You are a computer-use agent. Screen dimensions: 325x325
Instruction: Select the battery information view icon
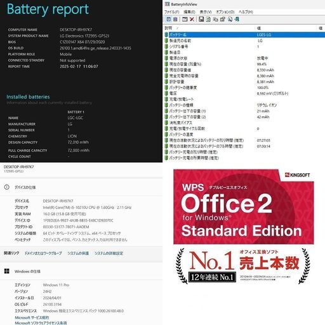169,19
